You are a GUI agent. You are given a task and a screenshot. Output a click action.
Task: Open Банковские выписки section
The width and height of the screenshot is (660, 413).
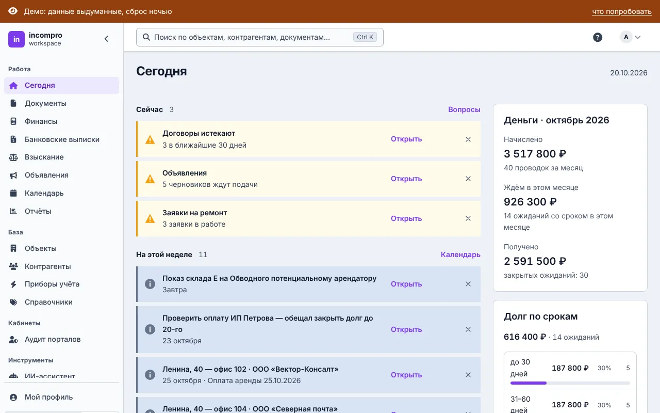pyautogui.click(x=61, y=139)
